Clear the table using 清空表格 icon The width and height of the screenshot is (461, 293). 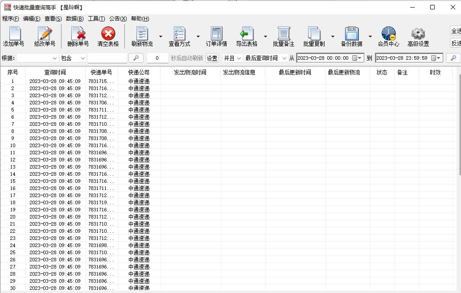tap(108, 36)
